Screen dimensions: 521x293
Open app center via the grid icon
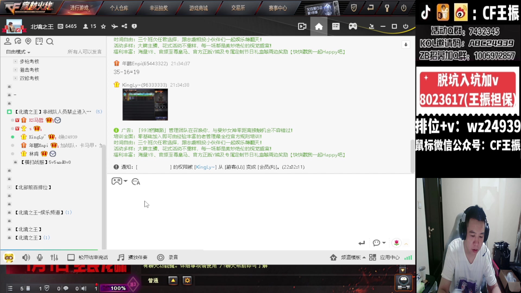(x=372, y=257)
